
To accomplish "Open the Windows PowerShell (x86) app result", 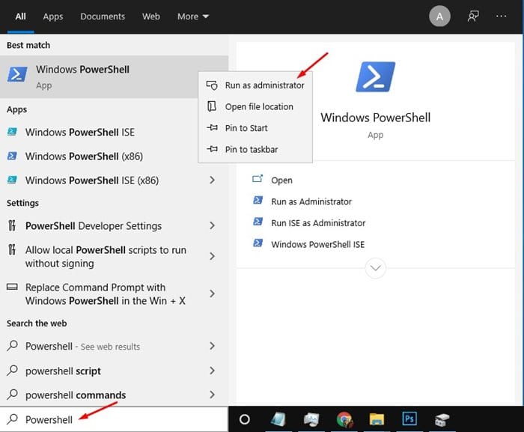I will 84,156.
